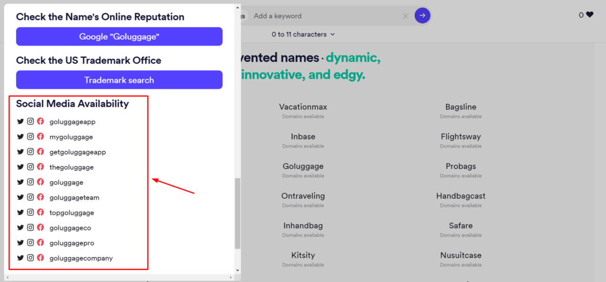Click the Twitter icon for goluggagecompany

(20, 258)
